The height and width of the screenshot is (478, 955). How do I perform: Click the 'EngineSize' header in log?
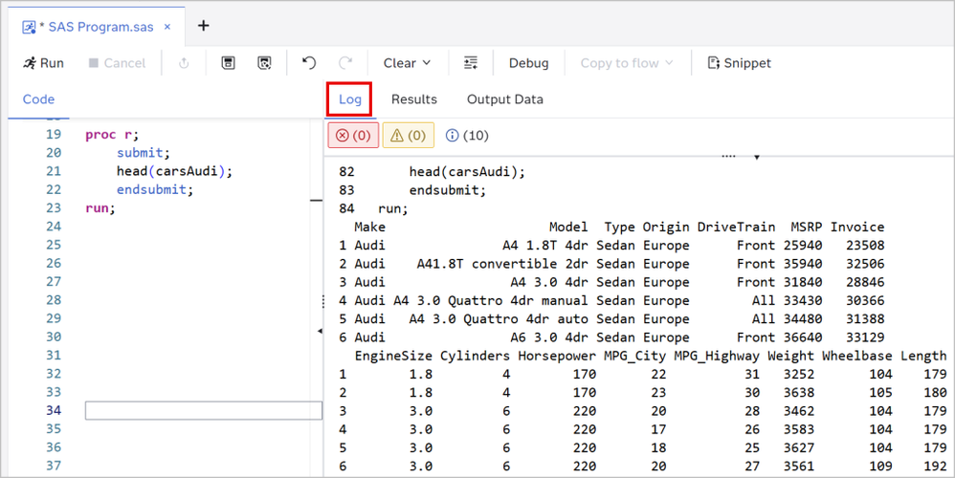click(x=393, y=356)
